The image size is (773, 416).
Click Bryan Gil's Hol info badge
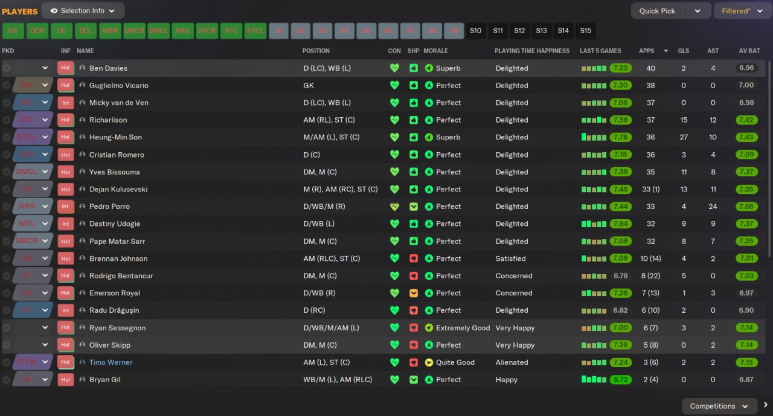tap(65, 380)
